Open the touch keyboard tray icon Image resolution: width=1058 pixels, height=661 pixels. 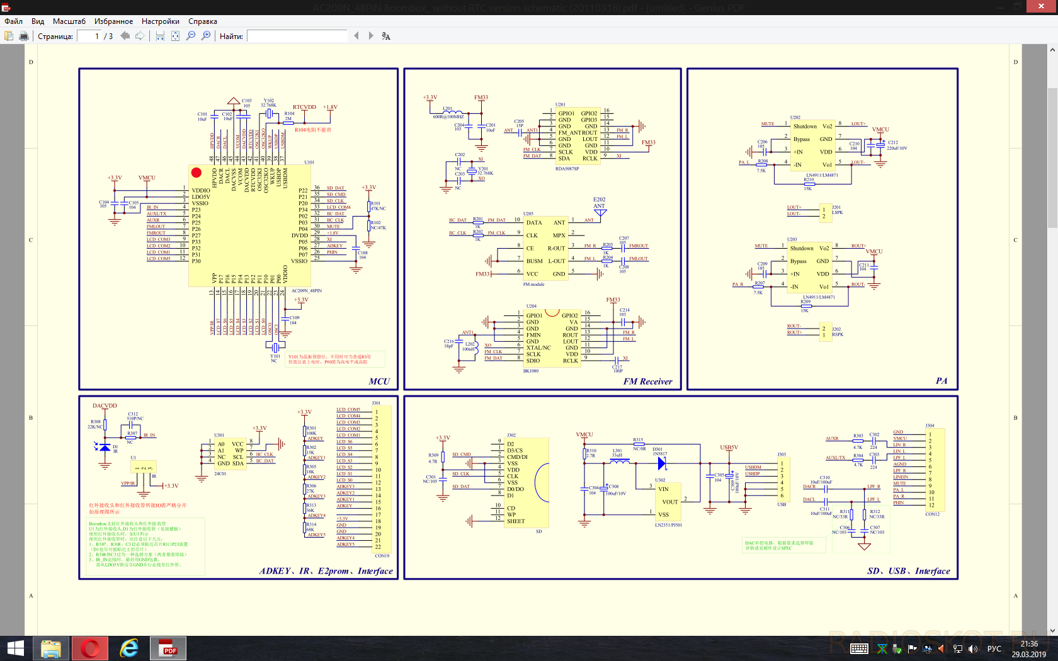point(859,649)
